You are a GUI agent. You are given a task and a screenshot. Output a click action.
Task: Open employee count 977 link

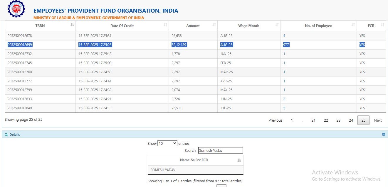(x=286, y=45)
